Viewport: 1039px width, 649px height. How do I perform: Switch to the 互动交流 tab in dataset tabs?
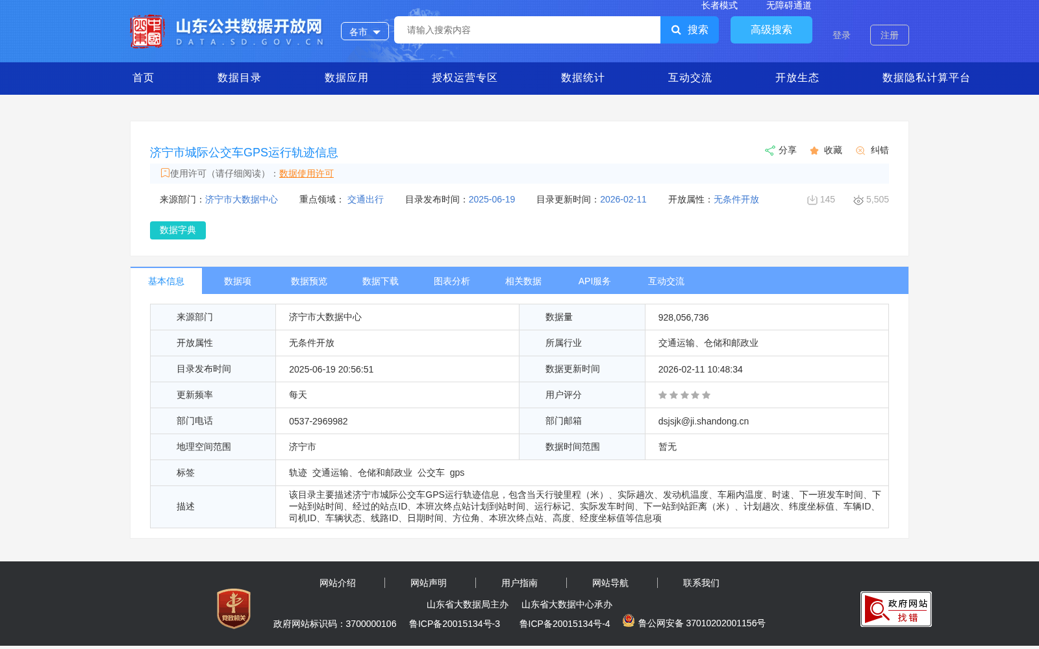(666, 281)
